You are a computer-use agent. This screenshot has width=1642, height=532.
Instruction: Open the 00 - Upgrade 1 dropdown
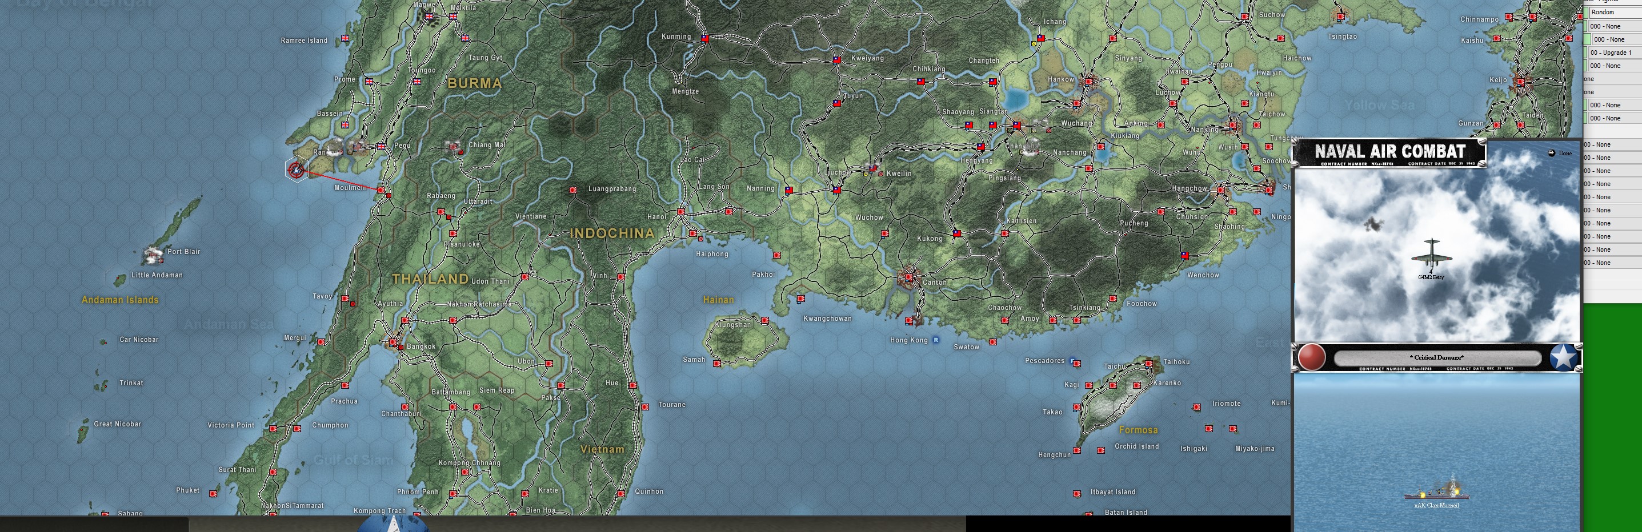coord(1614,53)
